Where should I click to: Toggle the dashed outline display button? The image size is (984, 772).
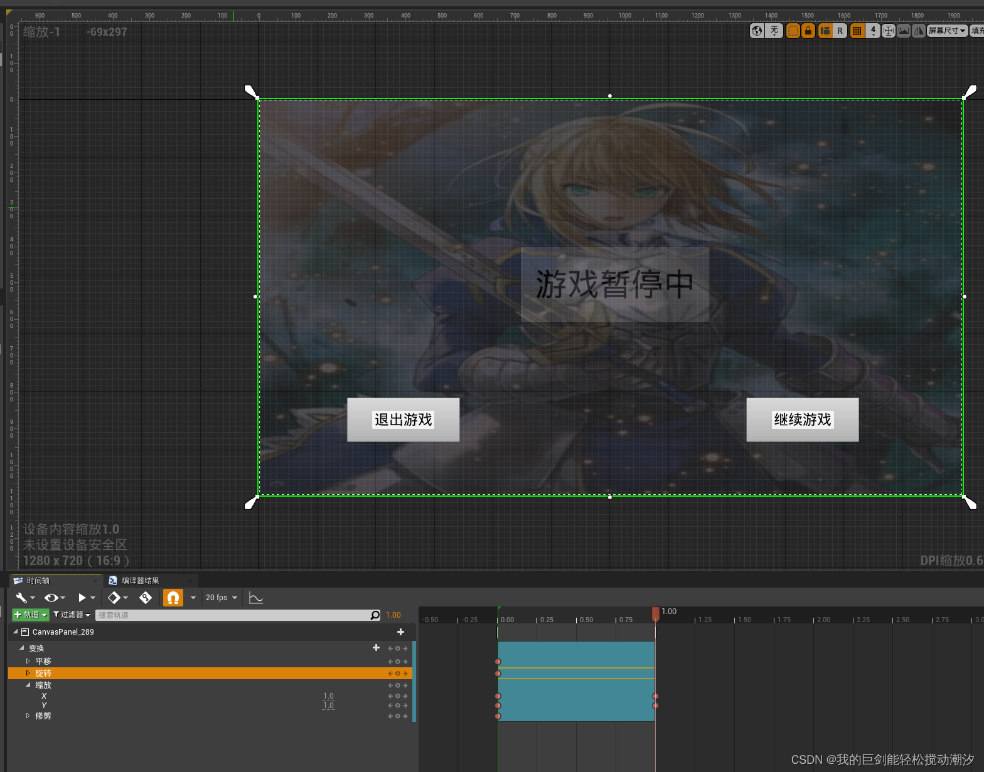pos(793,31)
